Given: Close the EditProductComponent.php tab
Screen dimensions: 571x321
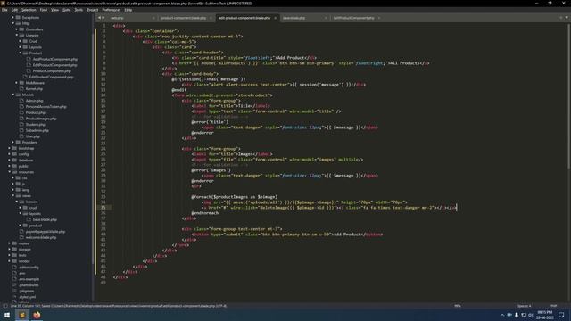Looking at the screenshot, I should (x=379, y=18).
